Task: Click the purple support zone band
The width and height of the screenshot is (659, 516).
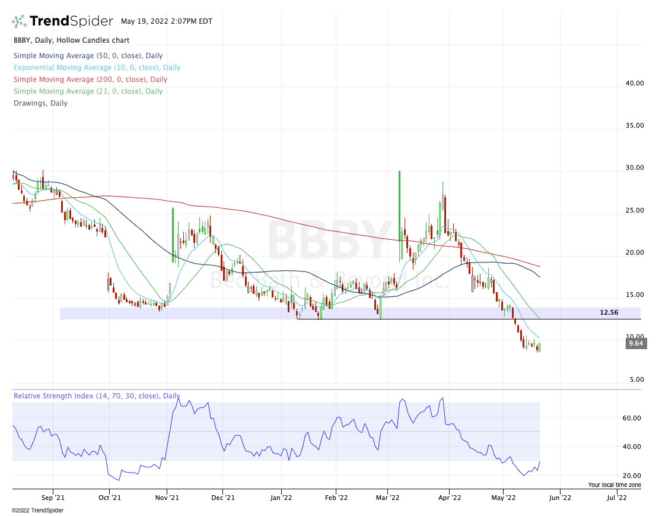Action: pyautogui.click(x=350, y=313)
